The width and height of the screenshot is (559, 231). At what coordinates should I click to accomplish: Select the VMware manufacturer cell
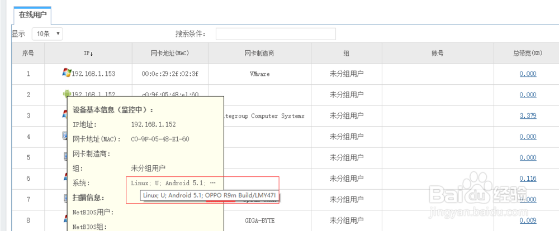tap(259, 74)
